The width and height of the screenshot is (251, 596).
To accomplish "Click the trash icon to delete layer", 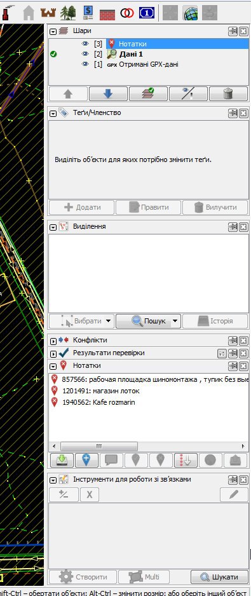I will 228,93.
